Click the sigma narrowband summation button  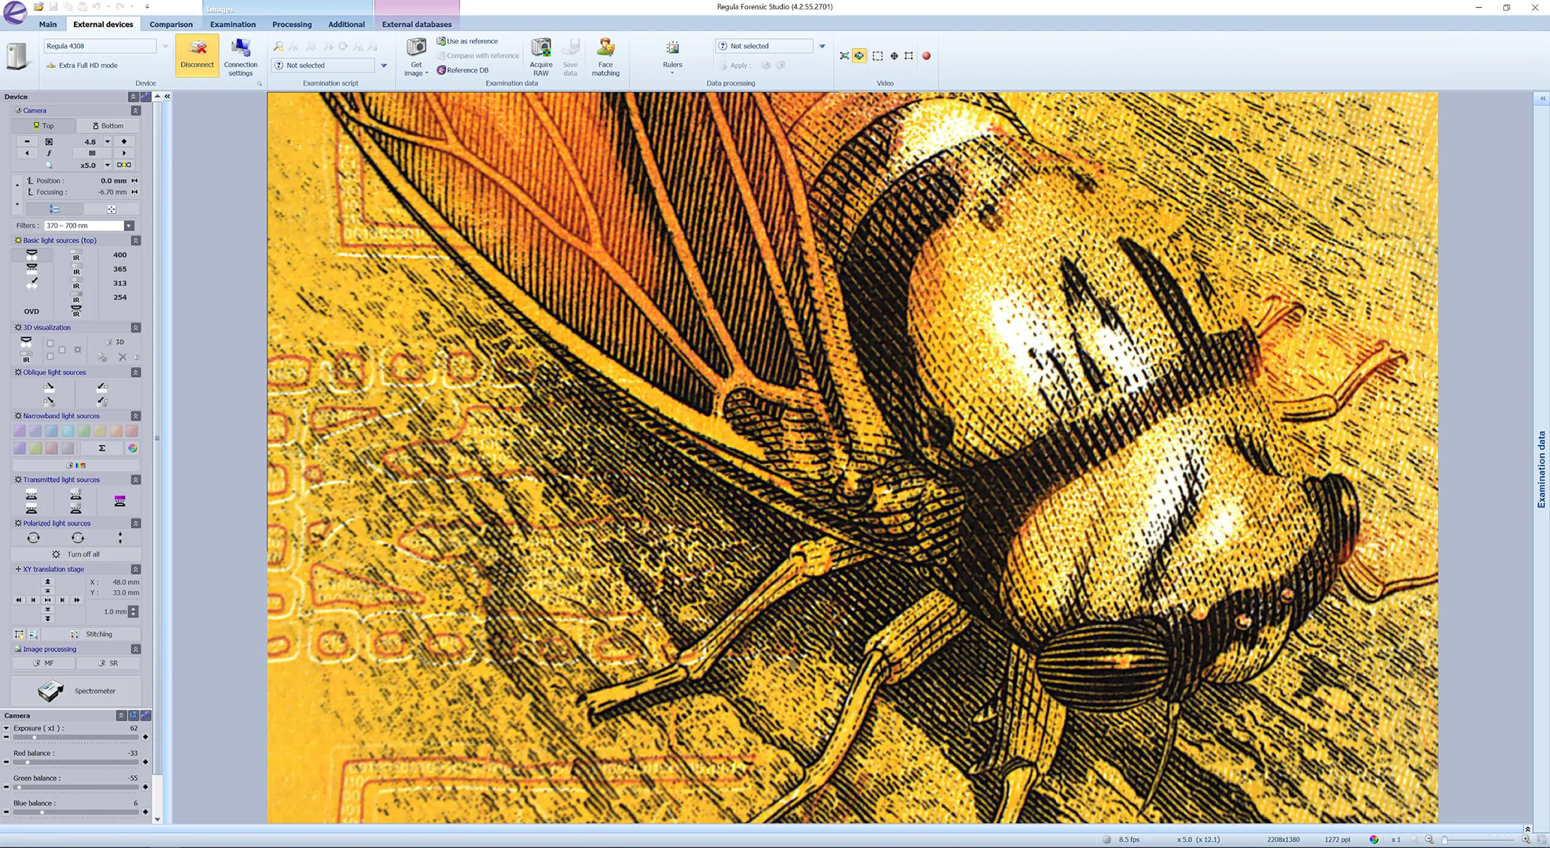click(x=102, y=448)
